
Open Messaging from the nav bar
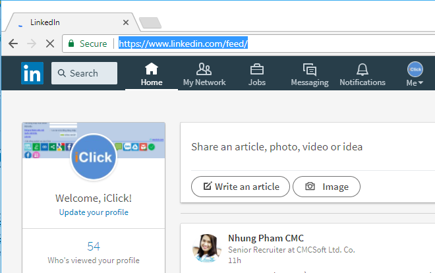(310, 75)
